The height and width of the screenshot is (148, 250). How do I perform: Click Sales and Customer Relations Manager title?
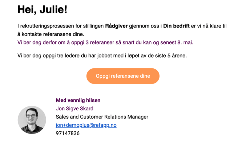[102, 117]
